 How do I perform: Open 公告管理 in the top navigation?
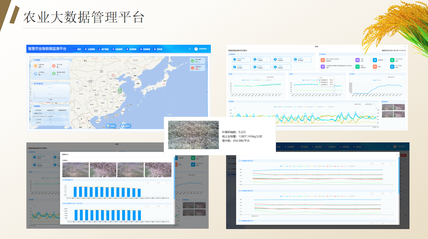(90, 49)
